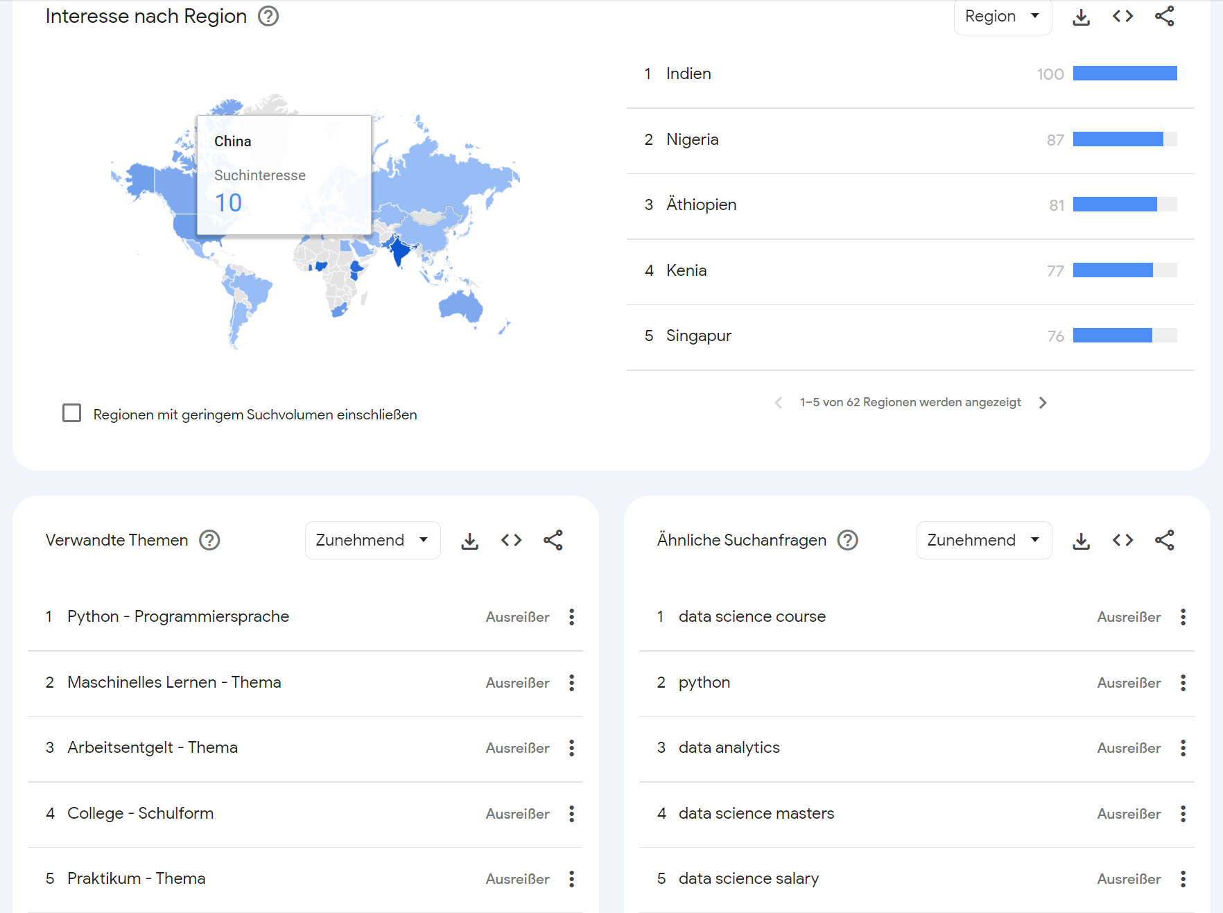This screenshot has width=1223, height=913.
Task: Enable regions with low search volume checkbox
Action: (x=72, y=413)
